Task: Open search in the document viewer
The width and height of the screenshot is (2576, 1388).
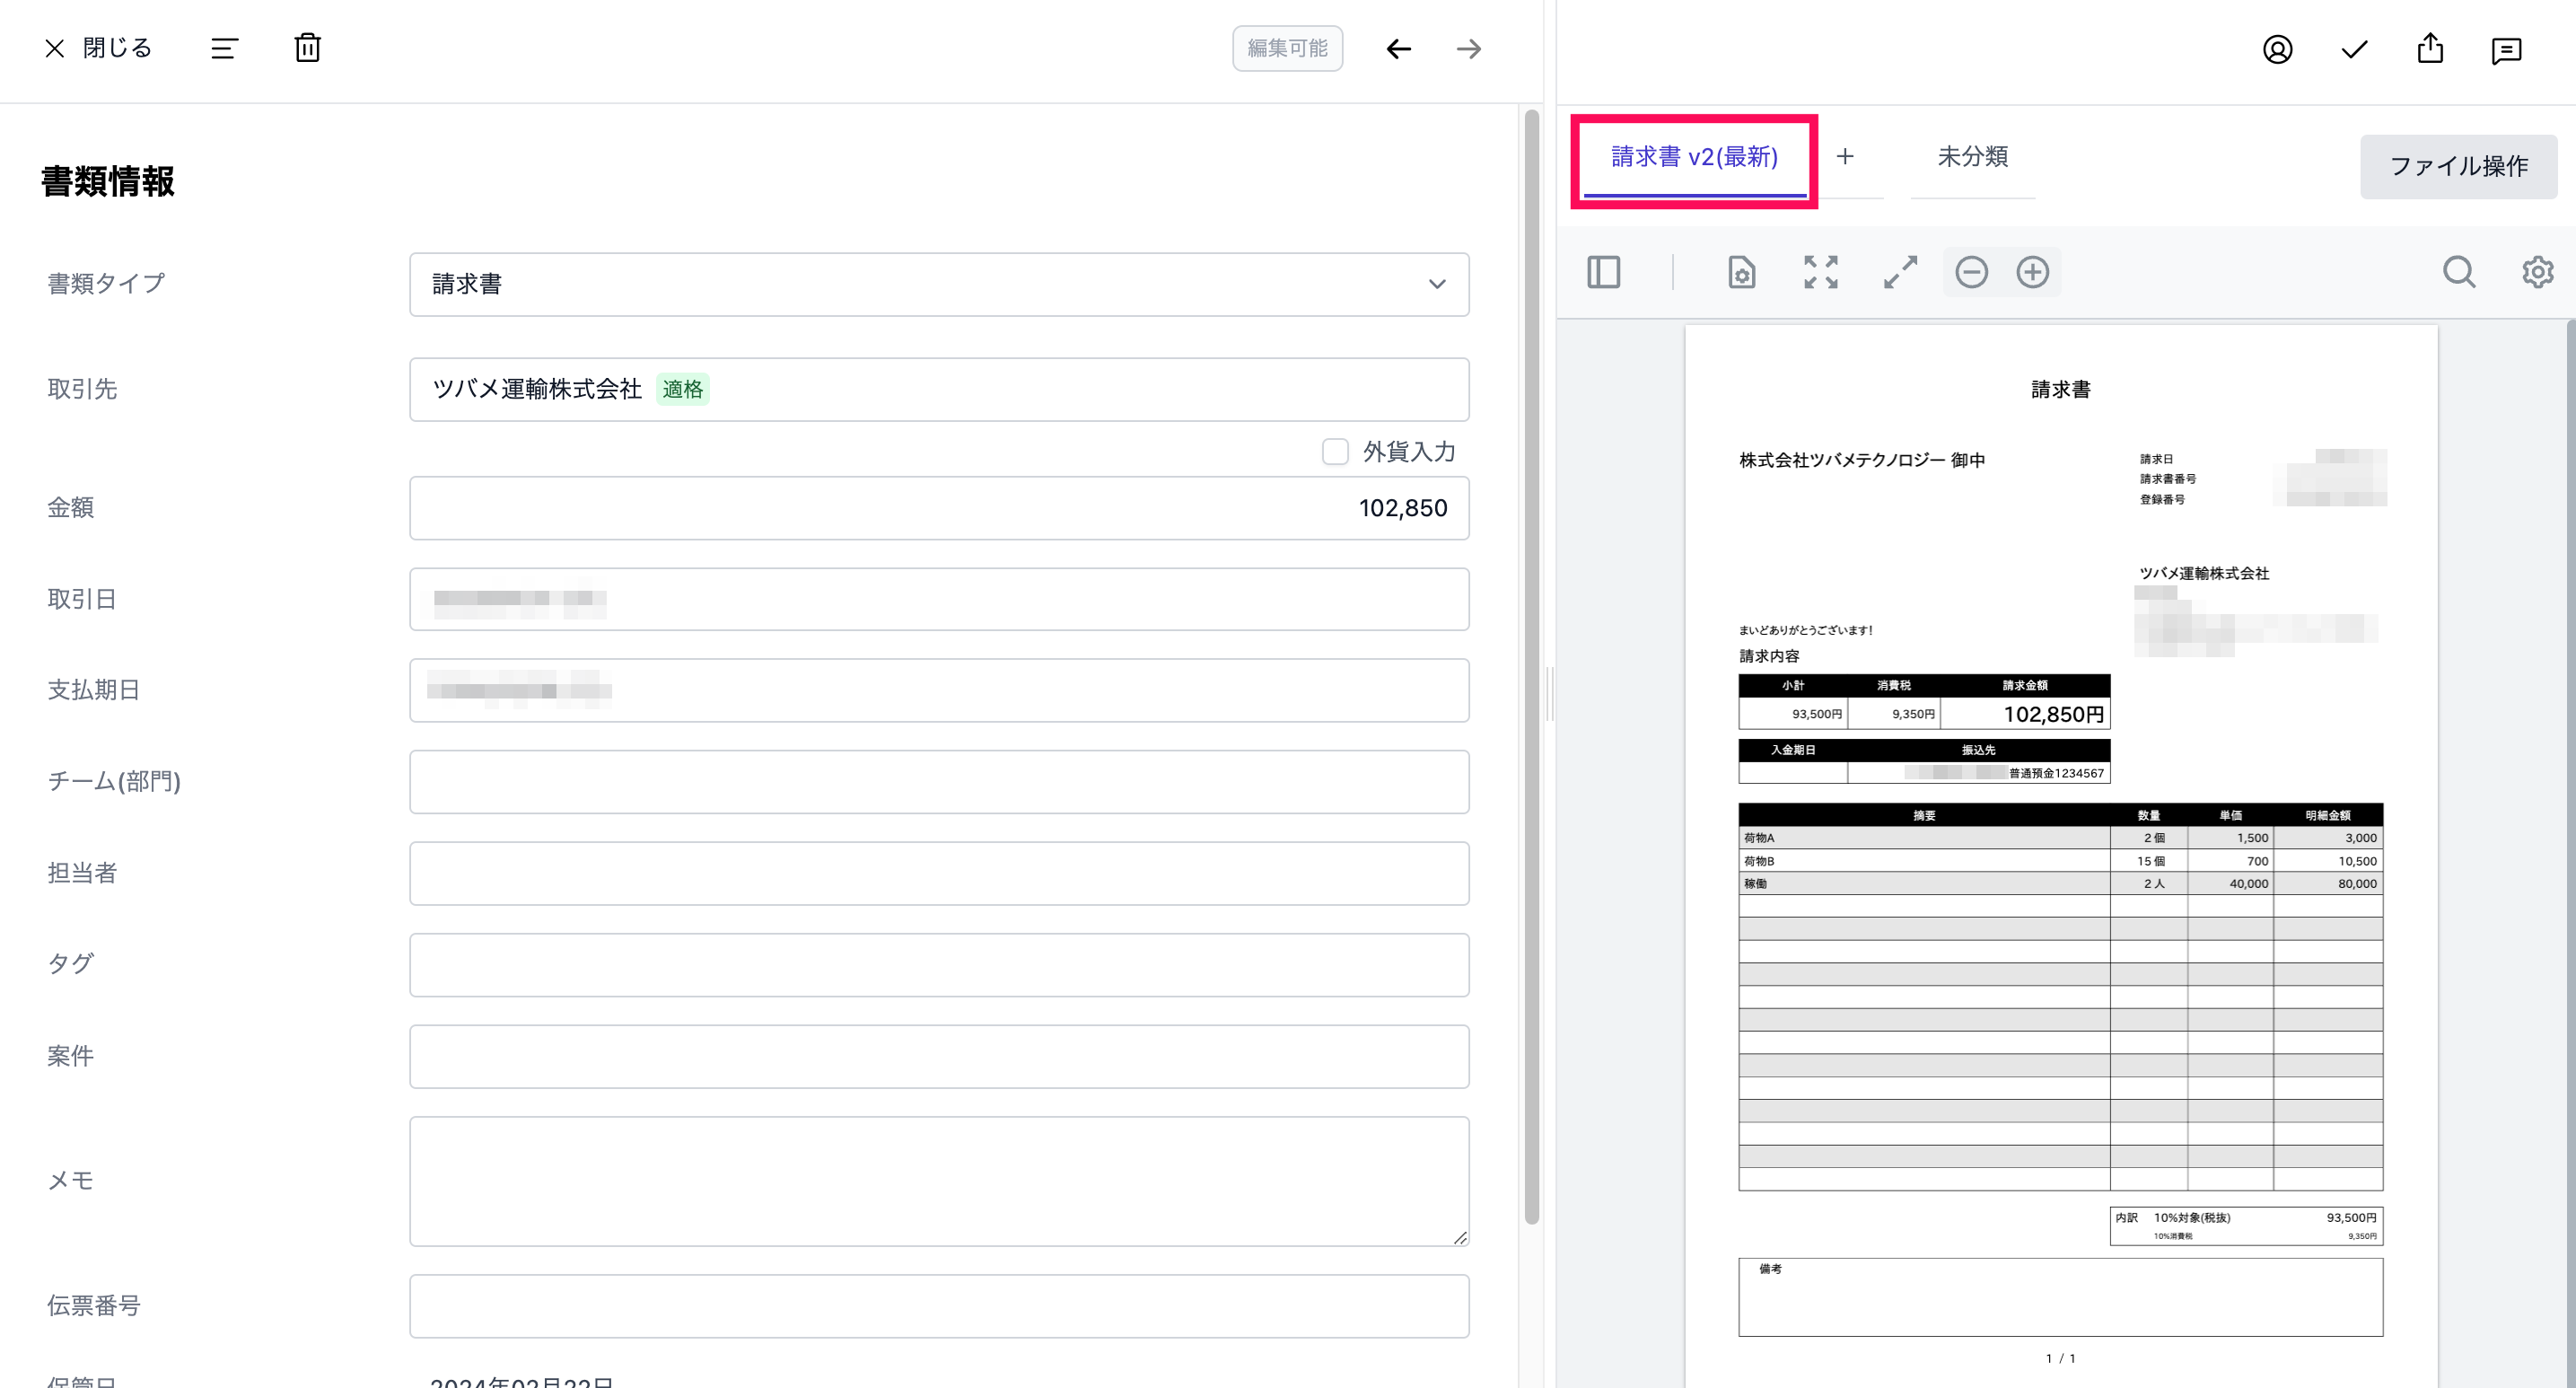Action: (x=2459, y=272)
